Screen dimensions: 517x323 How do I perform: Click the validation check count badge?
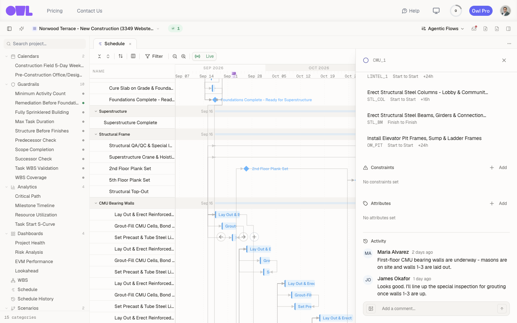pos(176,29)
